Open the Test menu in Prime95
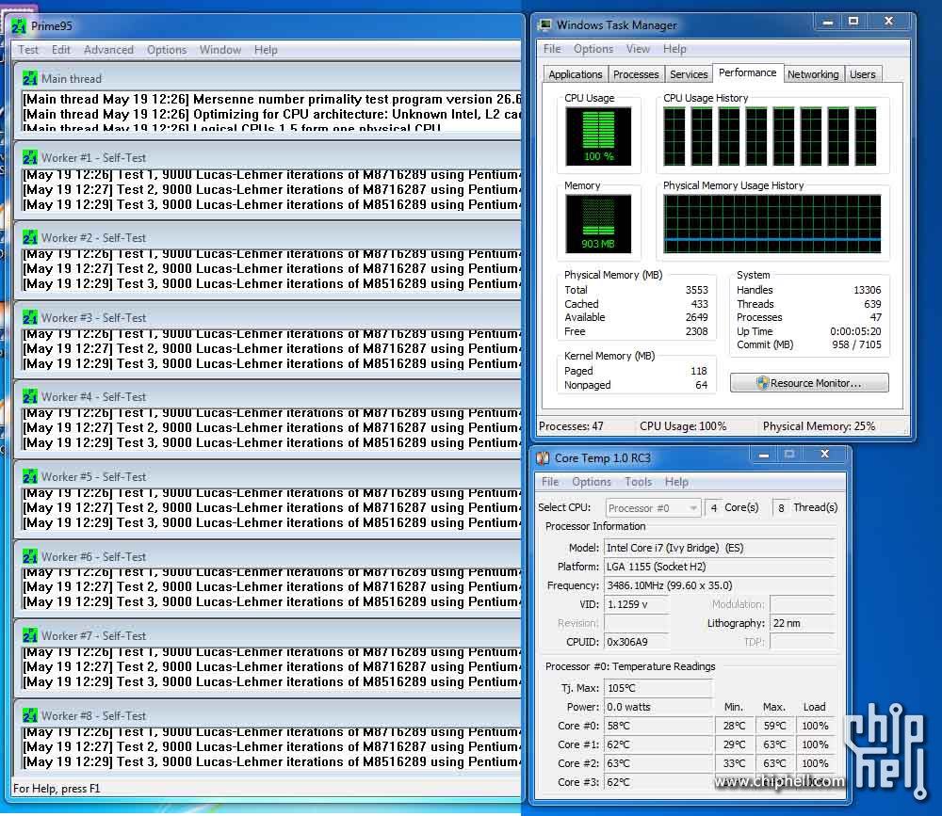This screenshot has height=816, width=942. click(27, 50)
